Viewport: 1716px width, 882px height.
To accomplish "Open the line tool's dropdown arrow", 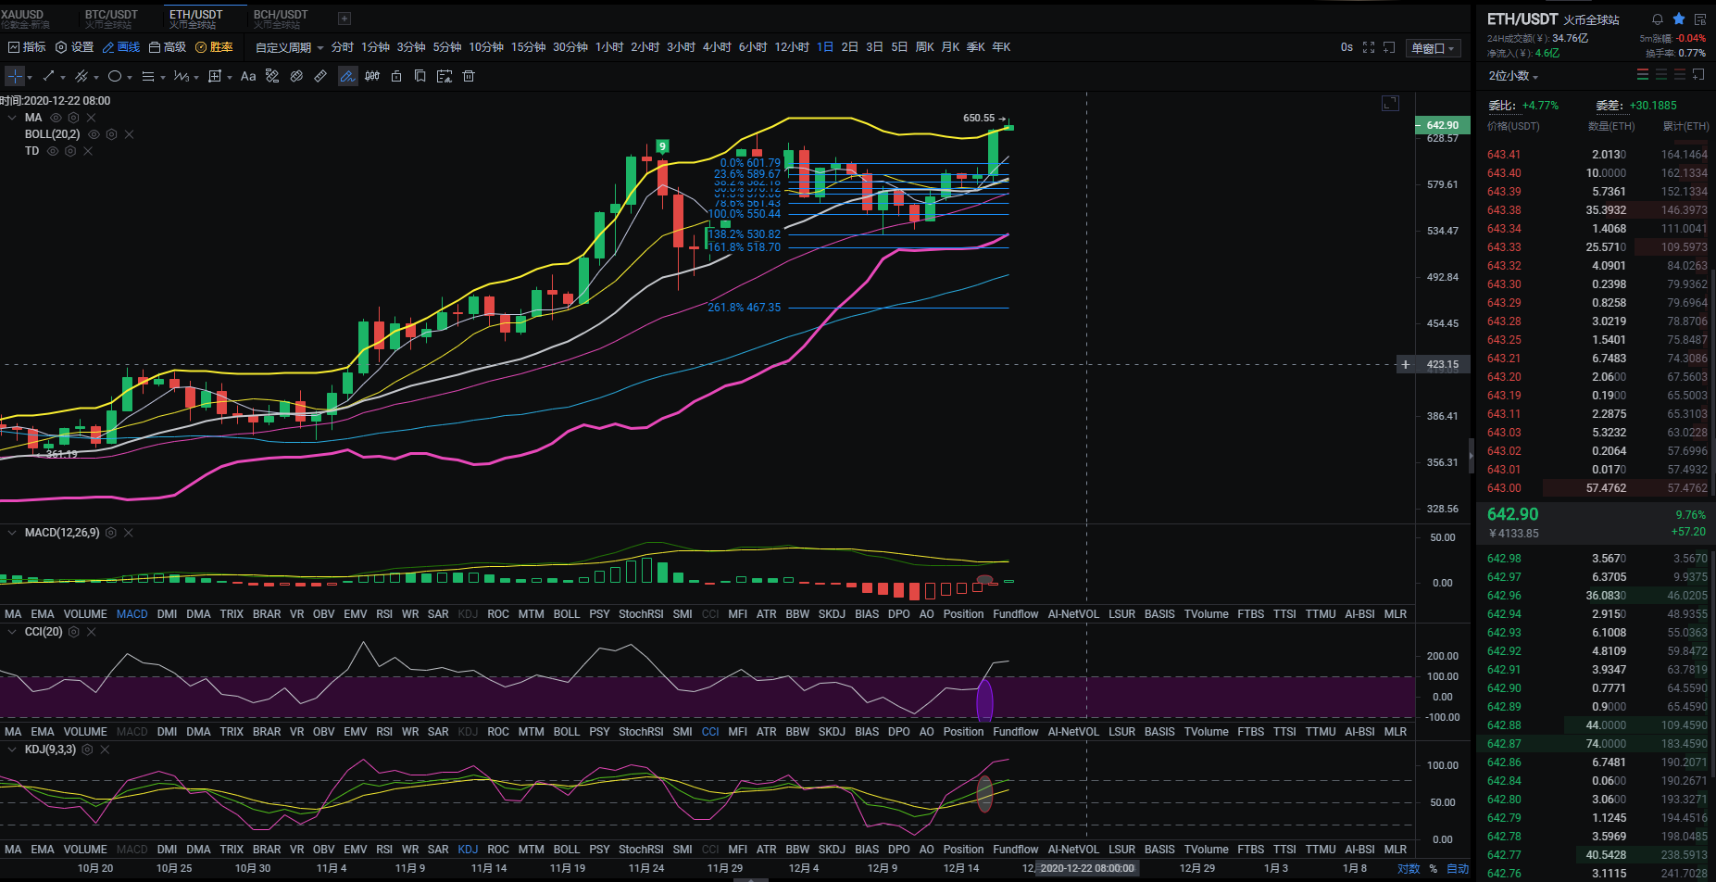I will click(x=62, y=77).
